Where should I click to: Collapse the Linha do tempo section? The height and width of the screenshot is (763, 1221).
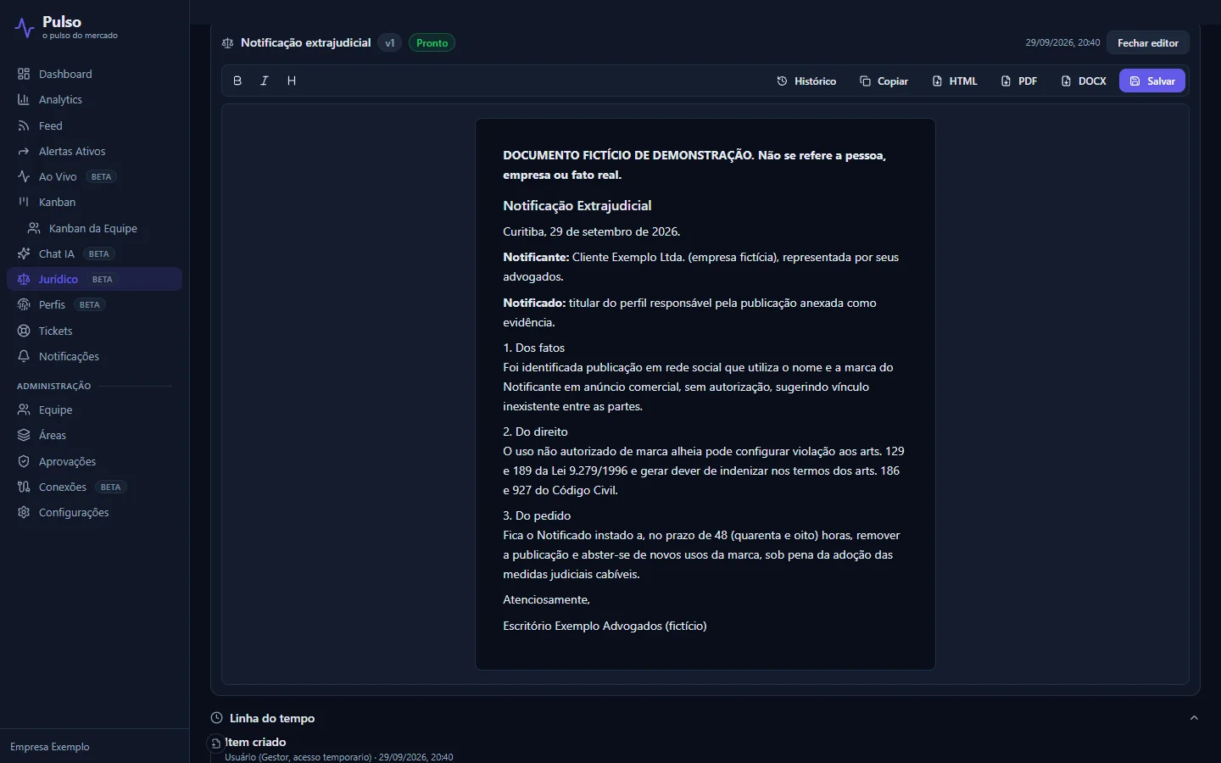click(x=1194, y=718)
